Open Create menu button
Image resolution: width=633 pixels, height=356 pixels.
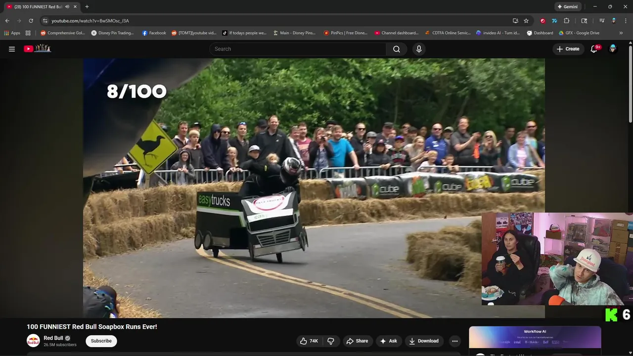click(568, 49)
